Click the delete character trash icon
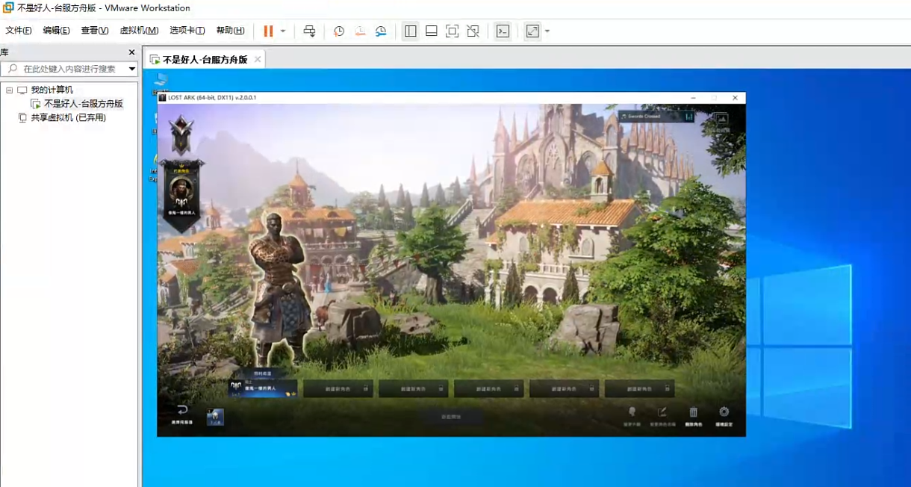 click(693, 412)
